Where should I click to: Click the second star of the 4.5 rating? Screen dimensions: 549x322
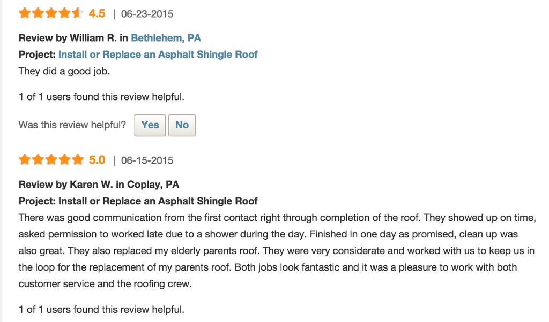tap(38, 13)
